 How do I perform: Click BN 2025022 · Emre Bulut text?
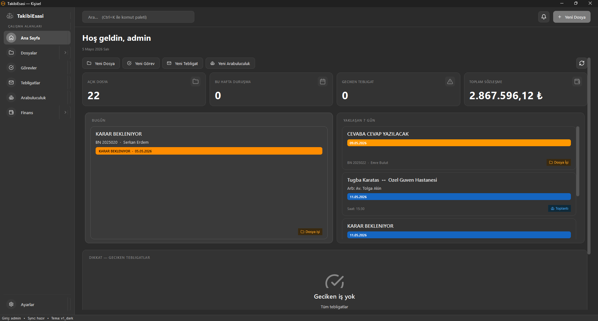(x=368, y=163)
